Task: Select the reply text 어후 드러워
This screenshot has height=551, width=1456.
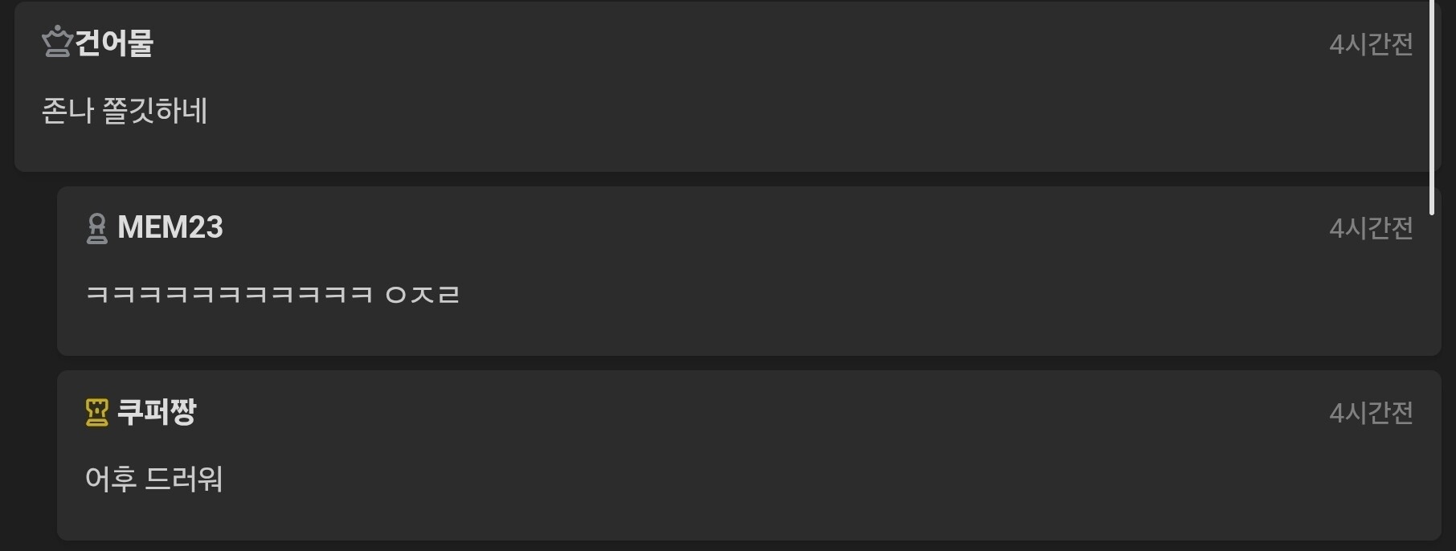Action: coord(153,480)
